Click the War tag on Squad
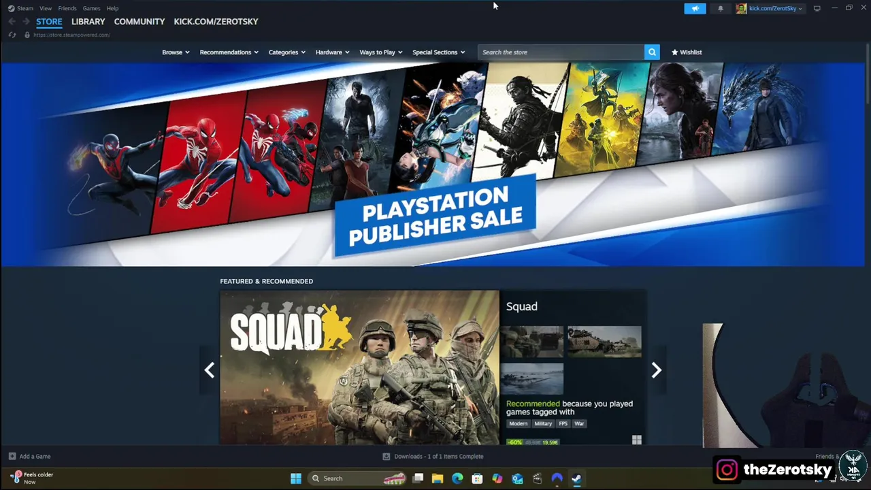Screen dimensions: 871x490 (x=579, y=423)
